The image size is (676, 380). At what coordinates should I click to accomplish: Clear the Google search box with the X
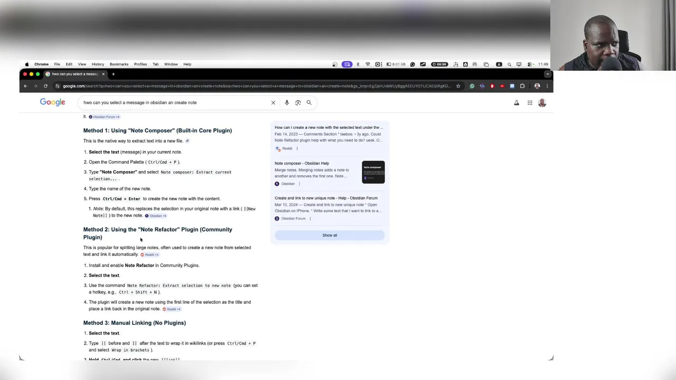point(273,102)
